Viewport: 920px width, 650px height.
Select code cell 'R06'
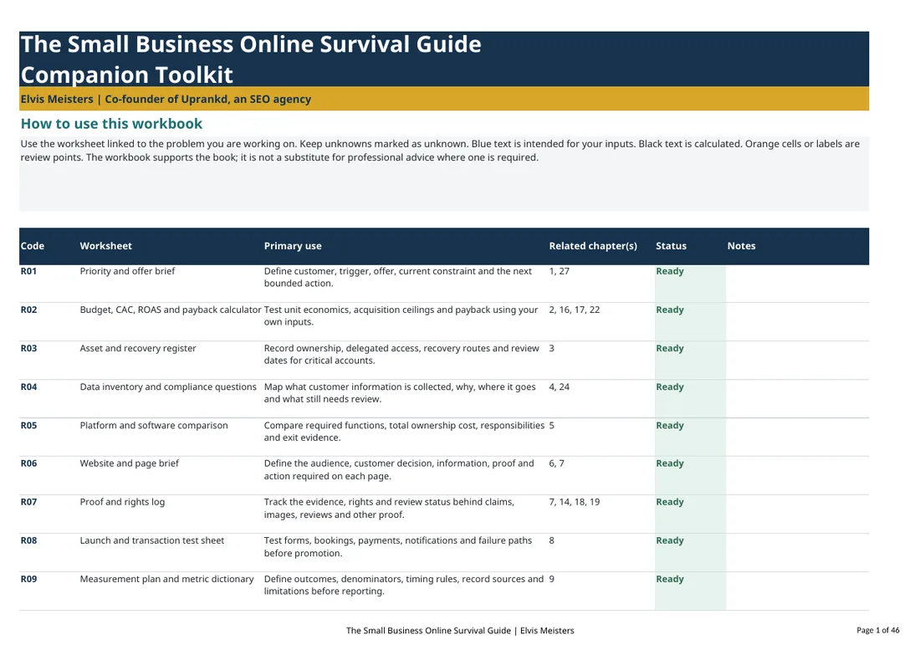pos(28,463)
